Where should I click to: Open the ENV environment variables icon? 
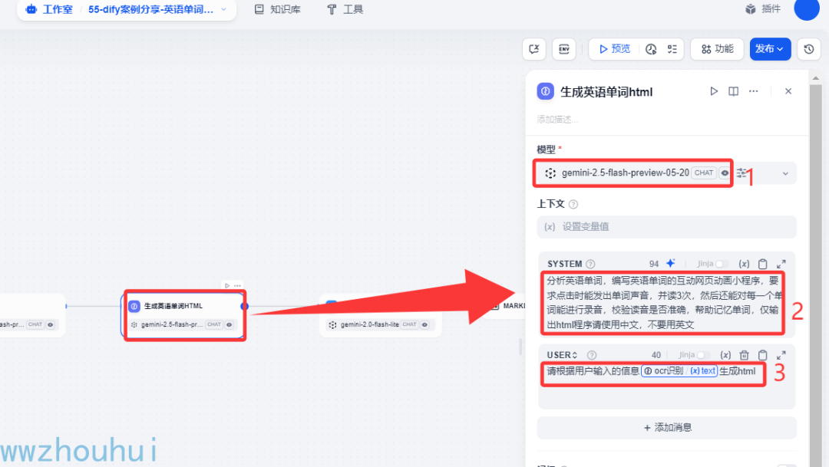click(x=564, y=49)
